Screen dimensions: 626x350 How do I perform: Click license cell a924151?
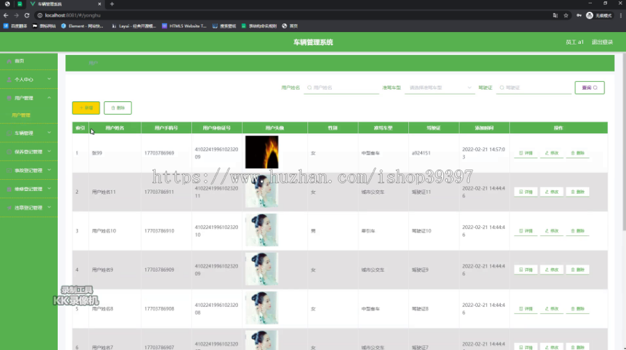click(x=422, y=153)
